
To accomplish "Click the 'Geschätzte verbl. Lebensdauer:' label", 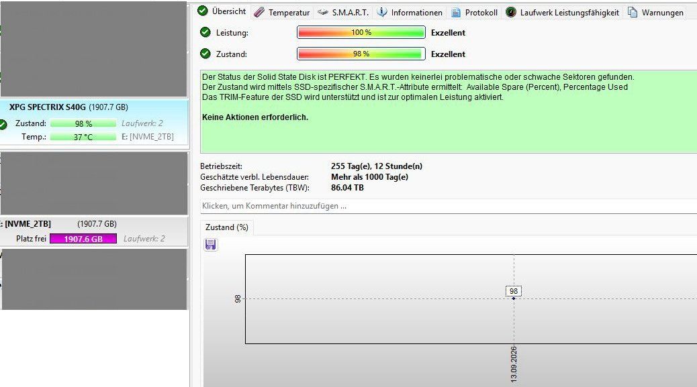I will click(x=254, y=177).
